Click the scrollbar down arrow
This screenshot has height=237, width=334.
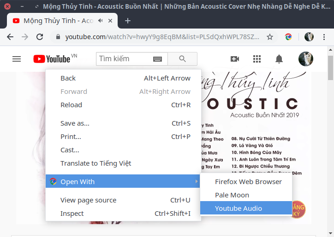331,233
